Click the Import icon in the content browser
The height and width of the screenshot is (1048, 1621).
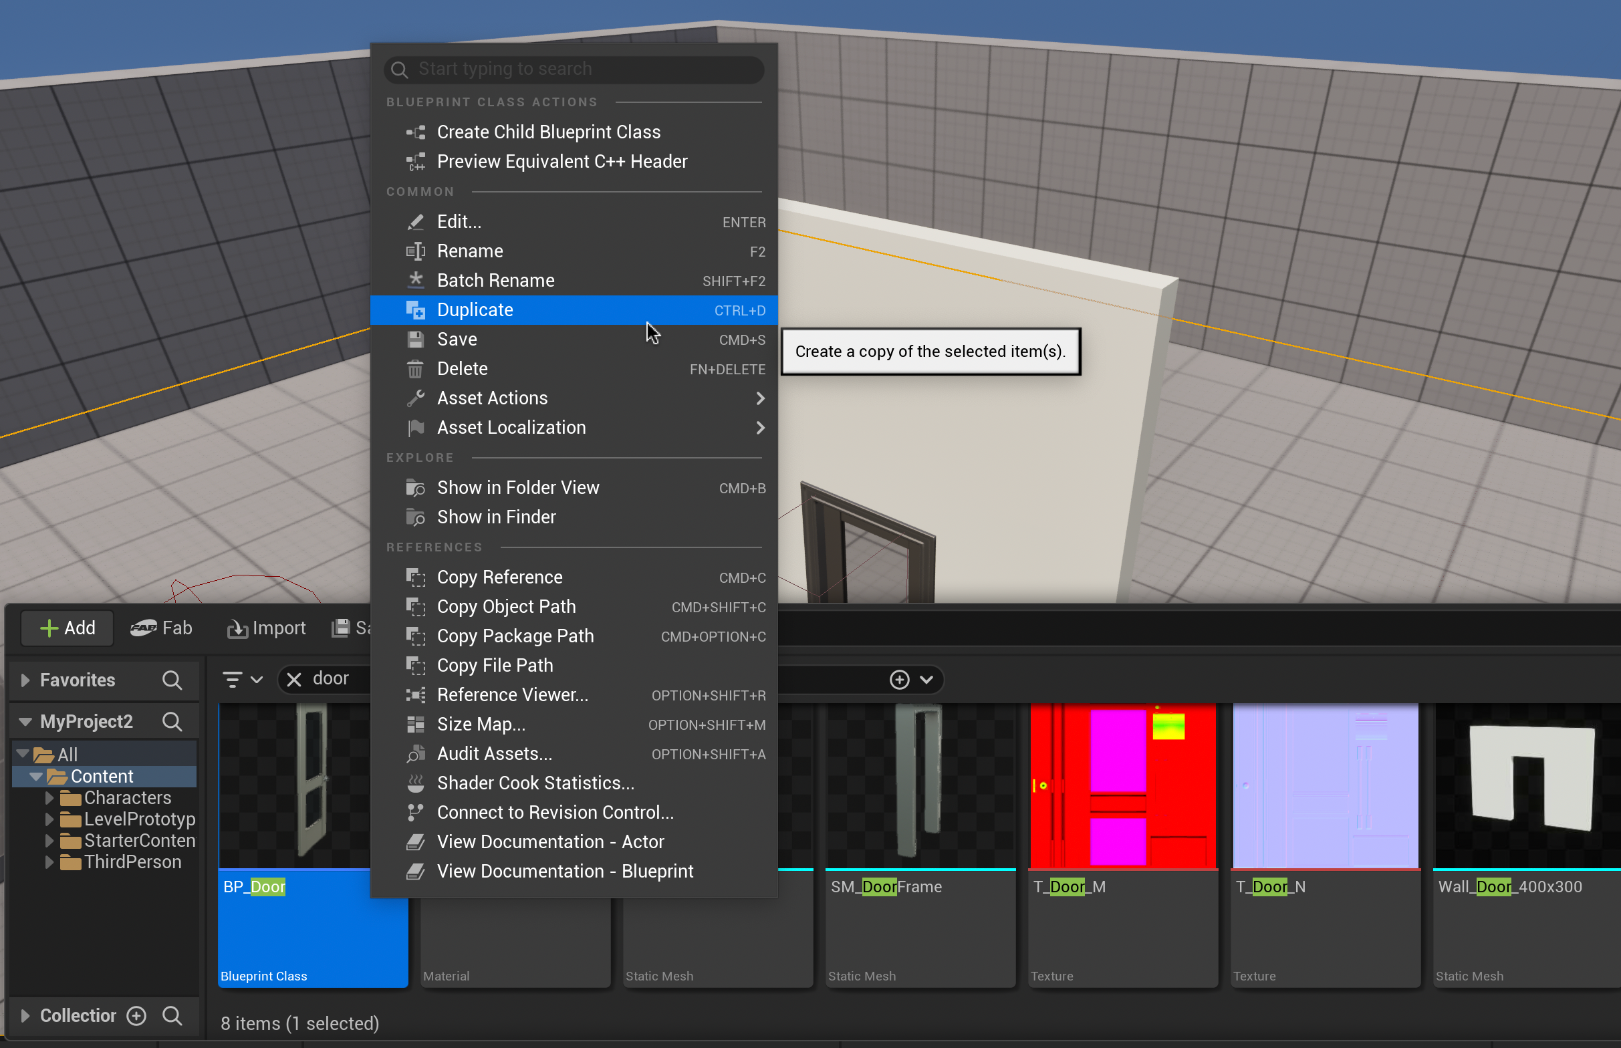(237, 628)
